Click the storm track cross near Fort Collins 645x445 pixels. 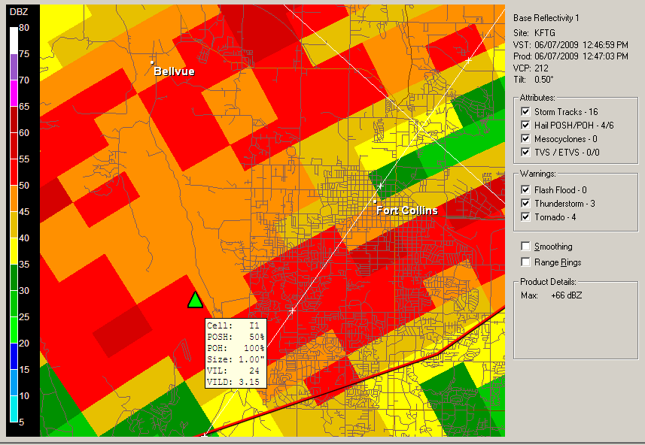pos(381,186)
